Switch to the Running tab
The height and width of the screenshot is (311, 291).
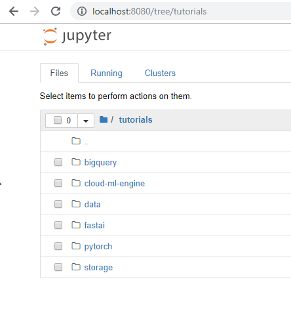[106, 73]
